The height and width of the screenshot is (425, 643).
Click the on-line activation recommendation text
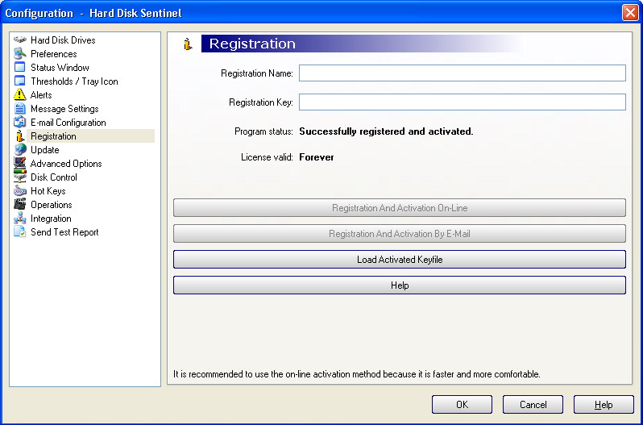tap(356, 374)
